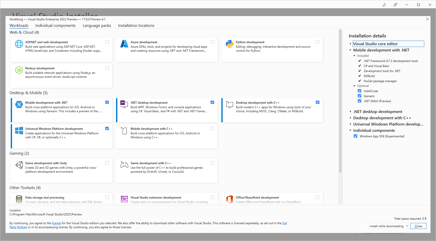Disable the .NET MAUI (Preview) checkbox
The width and height of the screenshot is (436, 241).
click(360, 101)
